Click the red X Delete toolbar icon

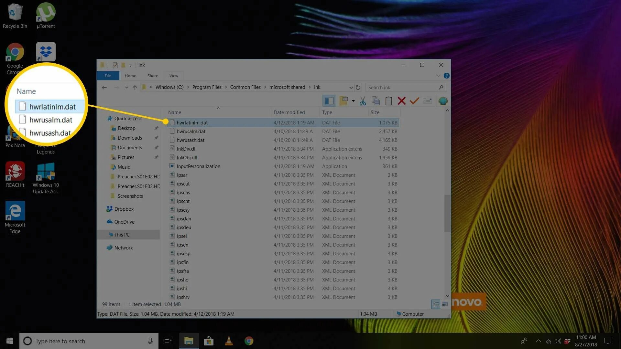[x=401, y=101]
